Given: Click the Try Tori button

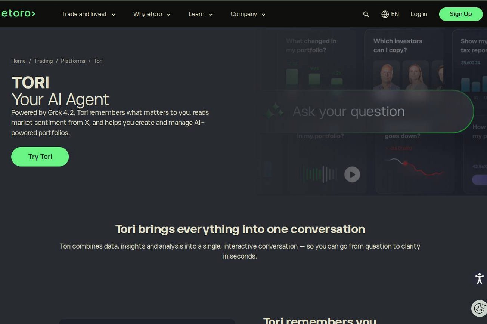Looking at the screenshot, I should coord(40,157).
